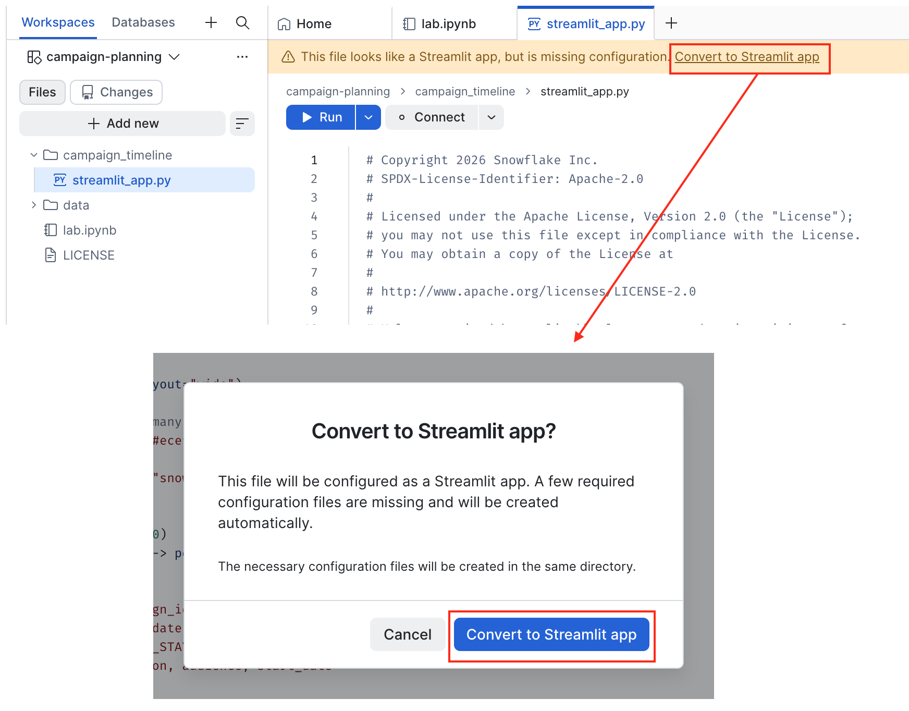Viewport: 909px width, 711px height.
Task: Click the warning triangle icon in the banner
Action: click(x=288, y=57)
